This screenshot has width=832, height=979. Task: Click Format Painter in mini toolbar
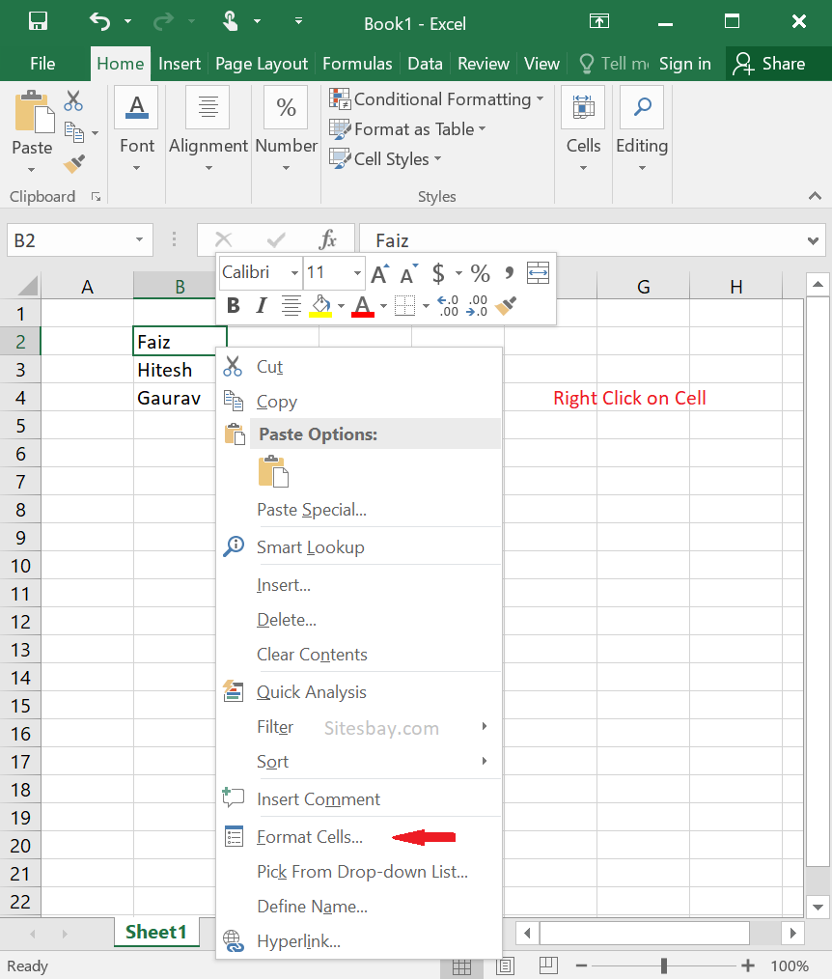pyautogui.click(x=506, y=306)
